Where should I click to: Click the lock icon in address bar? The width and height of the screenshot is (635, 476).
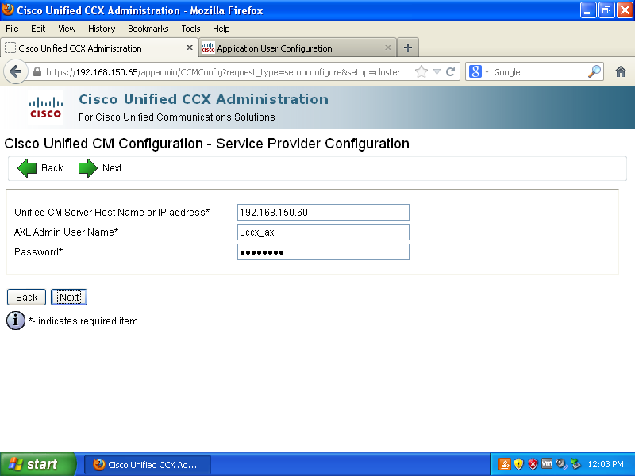(x=37, y=72)
